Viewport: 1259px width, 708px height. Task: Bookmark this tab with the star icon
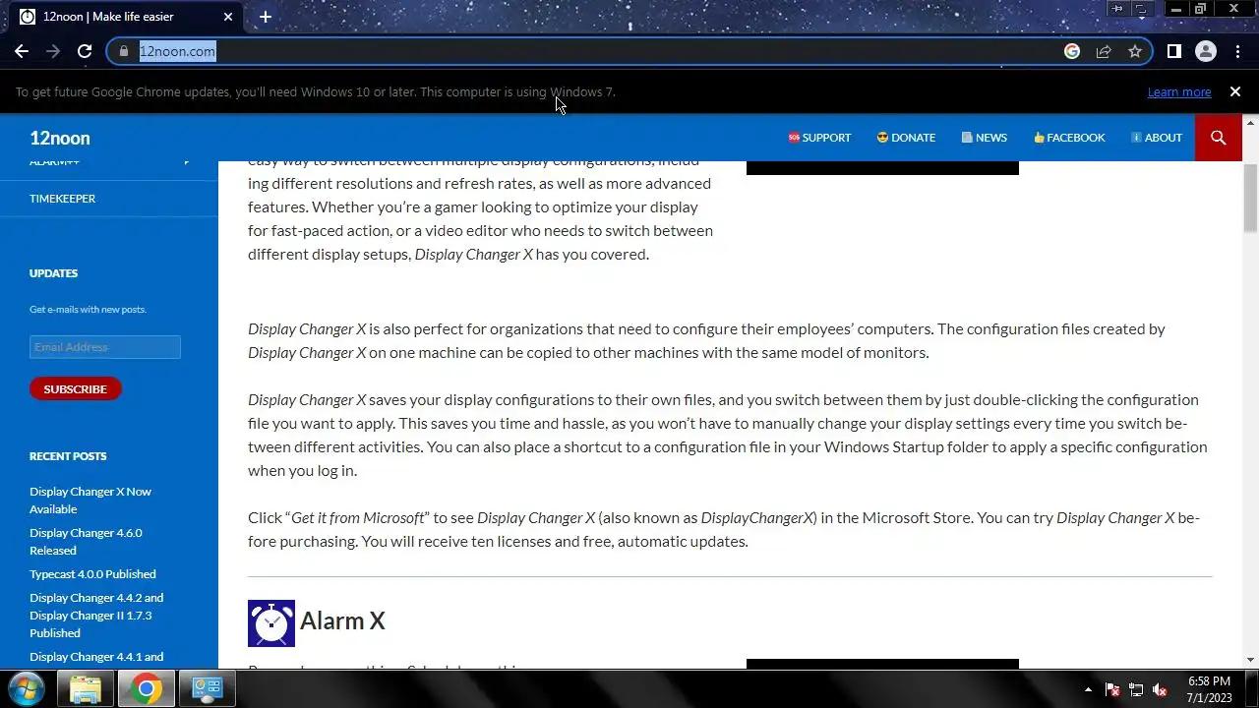pos(1135,51)
